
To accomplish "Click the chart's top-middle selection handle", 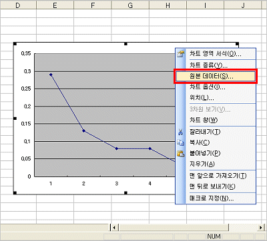I will pos(125,44).
